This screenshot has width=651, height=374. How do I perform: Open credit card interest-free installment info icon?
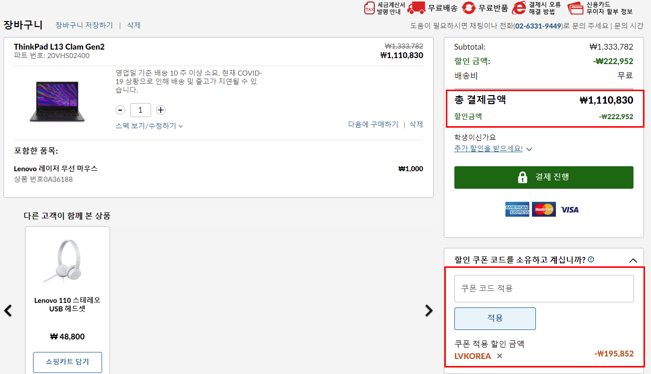tap(576, 8)
